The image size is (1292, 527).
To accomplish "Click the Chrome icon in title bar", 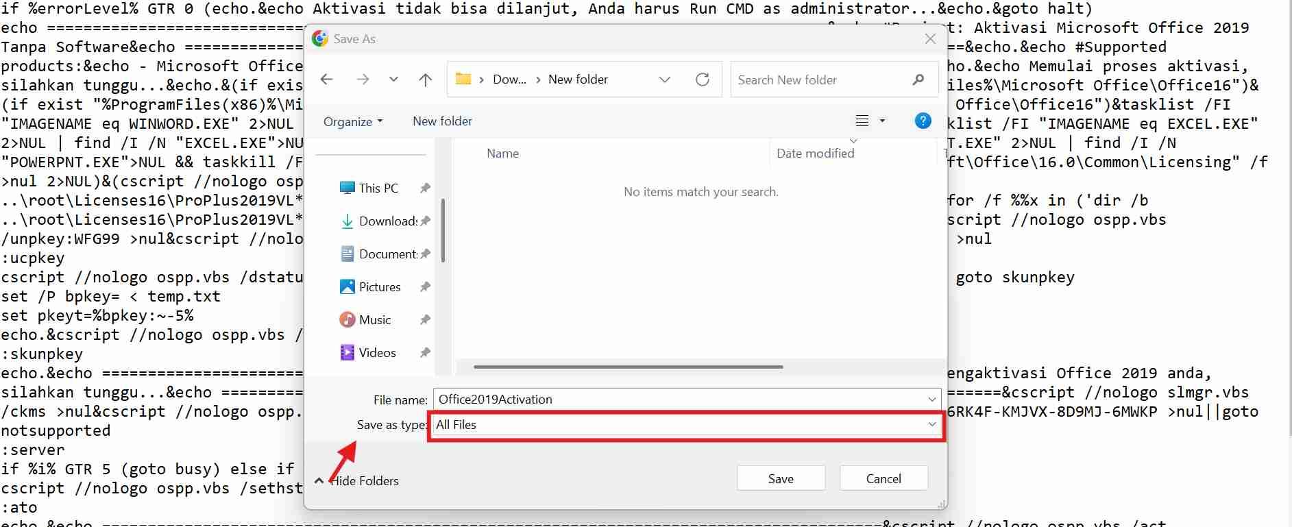I will [320, 38].
